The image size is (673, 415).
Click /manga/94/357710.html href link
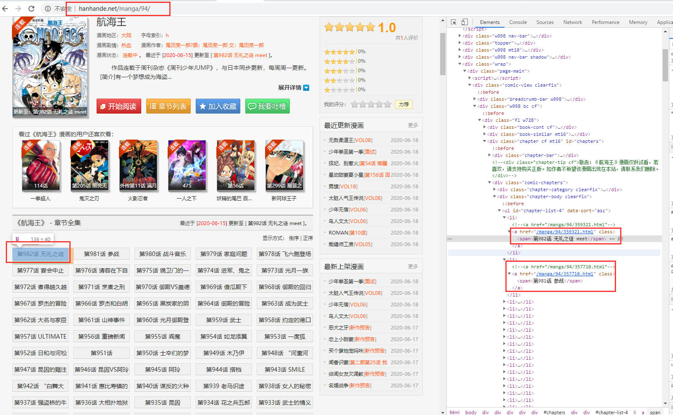pos(564,274)
